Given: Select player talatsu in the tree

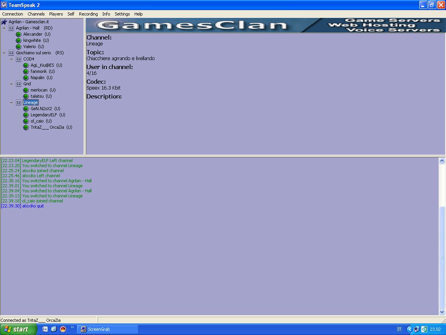Looking at the screenshot, I should pyautogui.click(x=41, y=96).
